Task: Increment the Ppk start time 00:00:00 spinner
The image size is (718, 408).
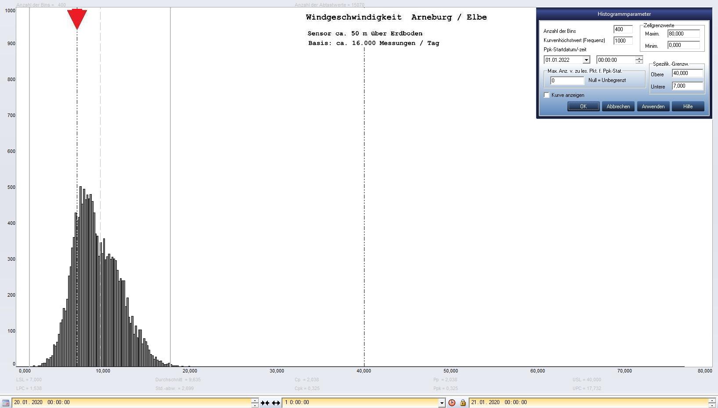Action: point(639,58)
